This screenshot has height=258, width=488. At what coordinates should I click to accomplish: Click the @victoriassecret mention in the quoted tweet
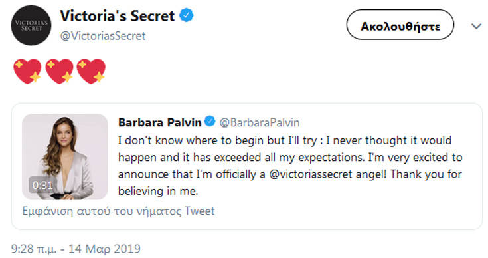click(x=311, y=174)
